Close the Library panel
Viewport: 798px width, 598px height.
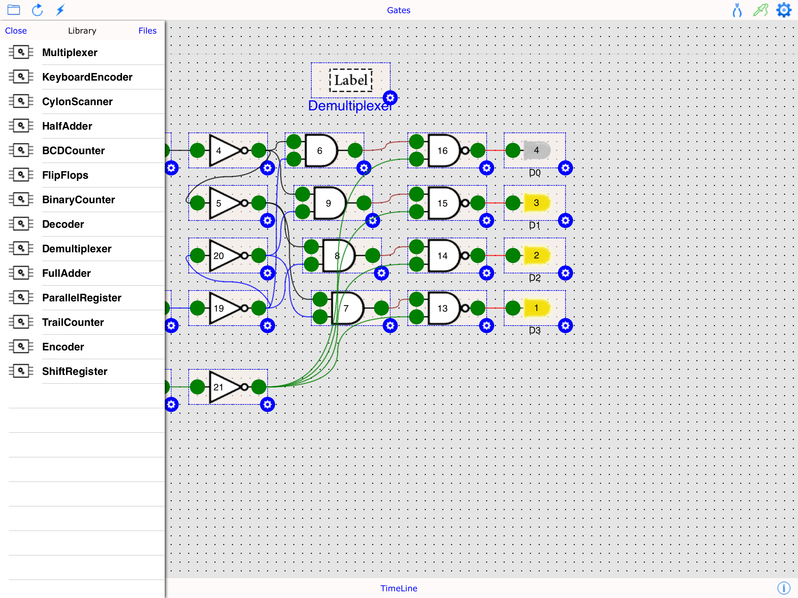[16, 31]
